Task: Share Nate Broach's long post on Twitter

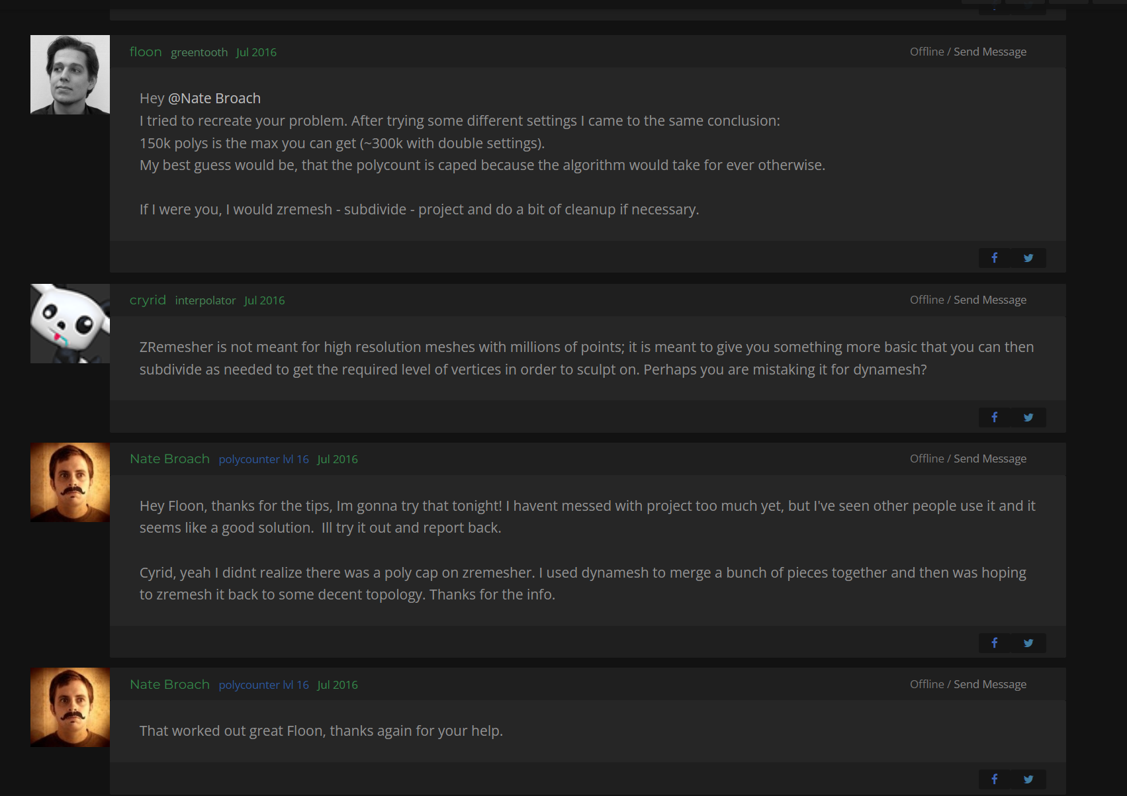Action: pos(1028,643)
